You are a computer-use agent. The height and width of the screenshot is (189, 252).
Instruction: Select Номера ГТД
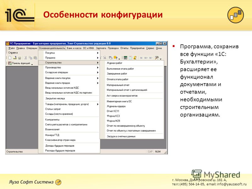(52, 135)
